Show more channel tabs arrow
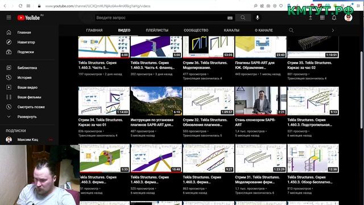364x205 pixels. (x=333, y=30)
